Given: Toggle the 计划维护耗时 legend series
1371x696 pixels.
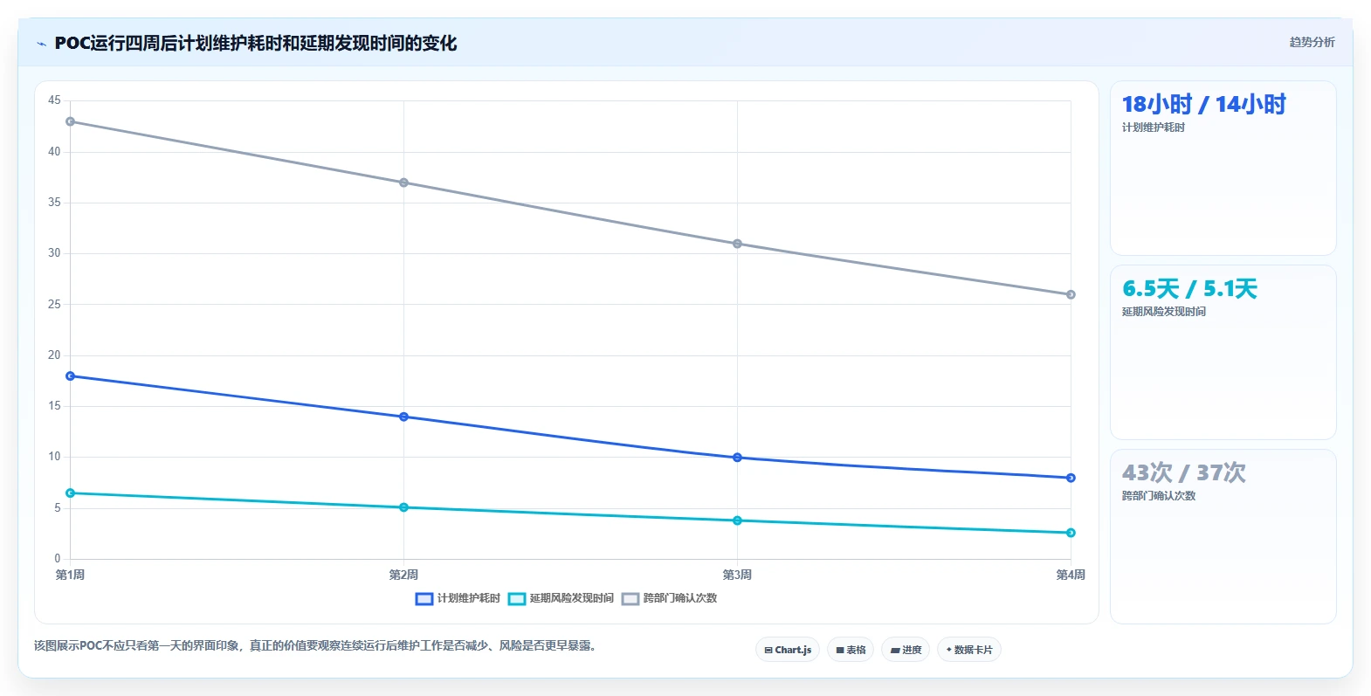Looking at the screenshot, I should (458, 598).
